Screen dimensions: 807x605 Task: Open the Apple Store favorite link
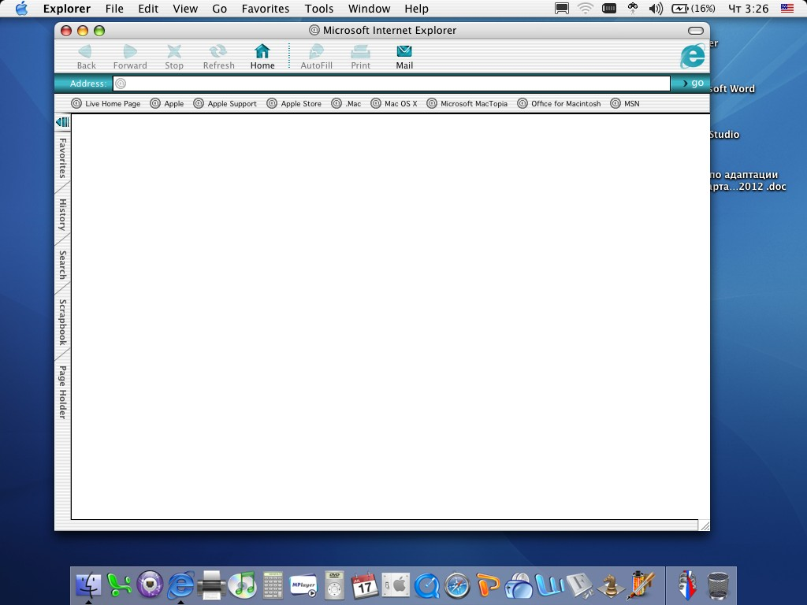[294, 103]
